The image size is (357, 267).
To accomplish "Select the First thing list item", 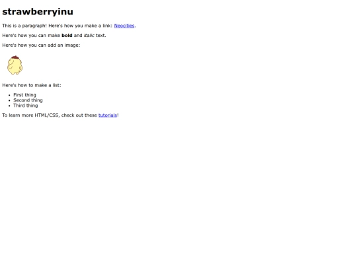I will [24, 95].
